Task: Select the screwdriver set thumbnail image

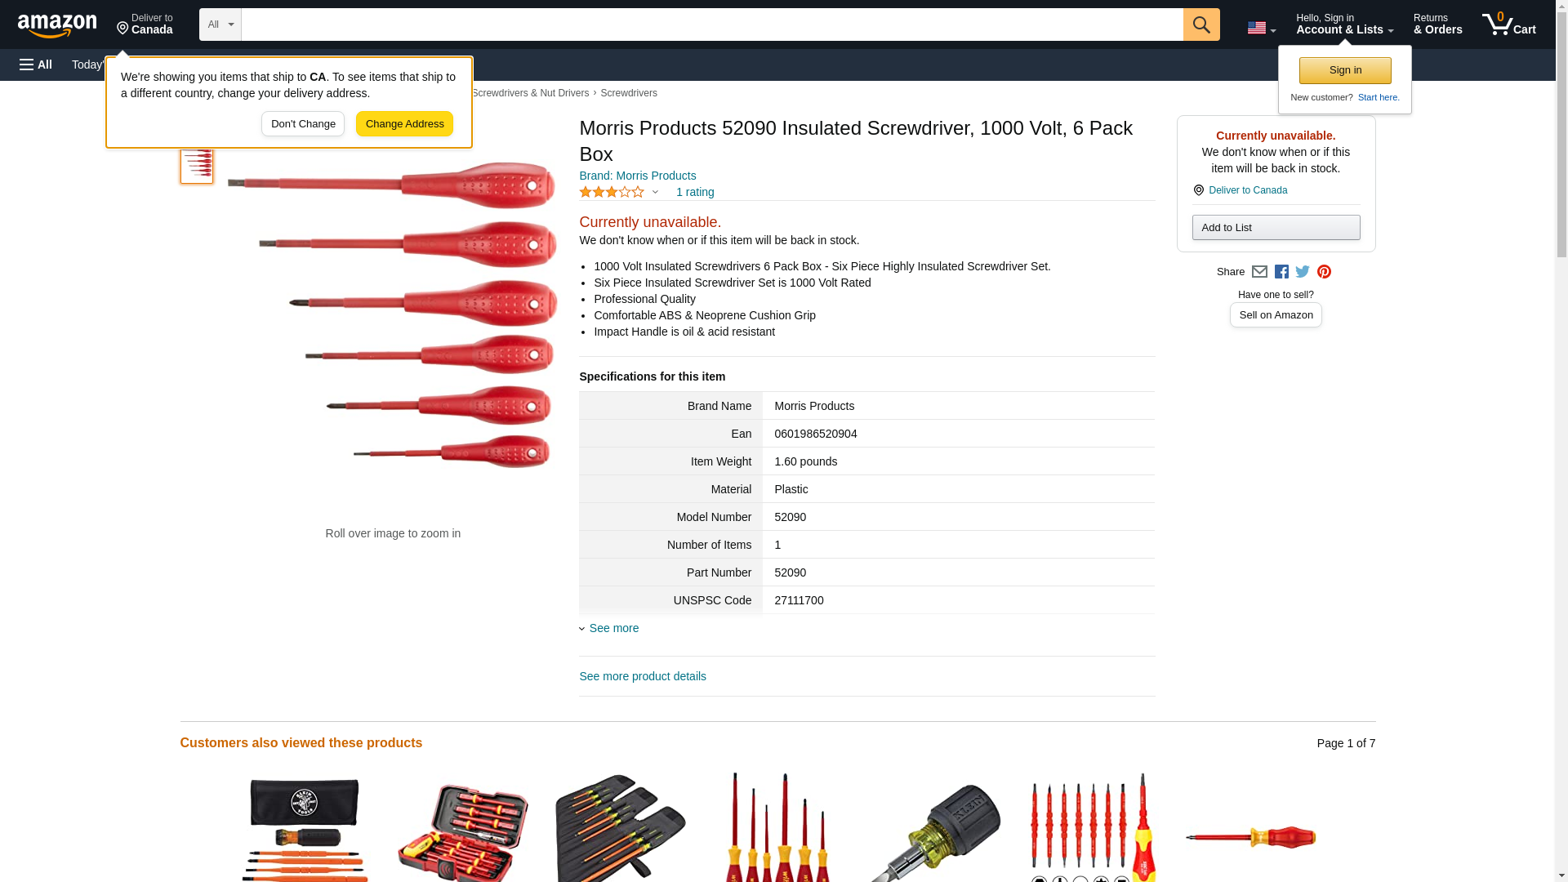Action: [x=197, y=166]
